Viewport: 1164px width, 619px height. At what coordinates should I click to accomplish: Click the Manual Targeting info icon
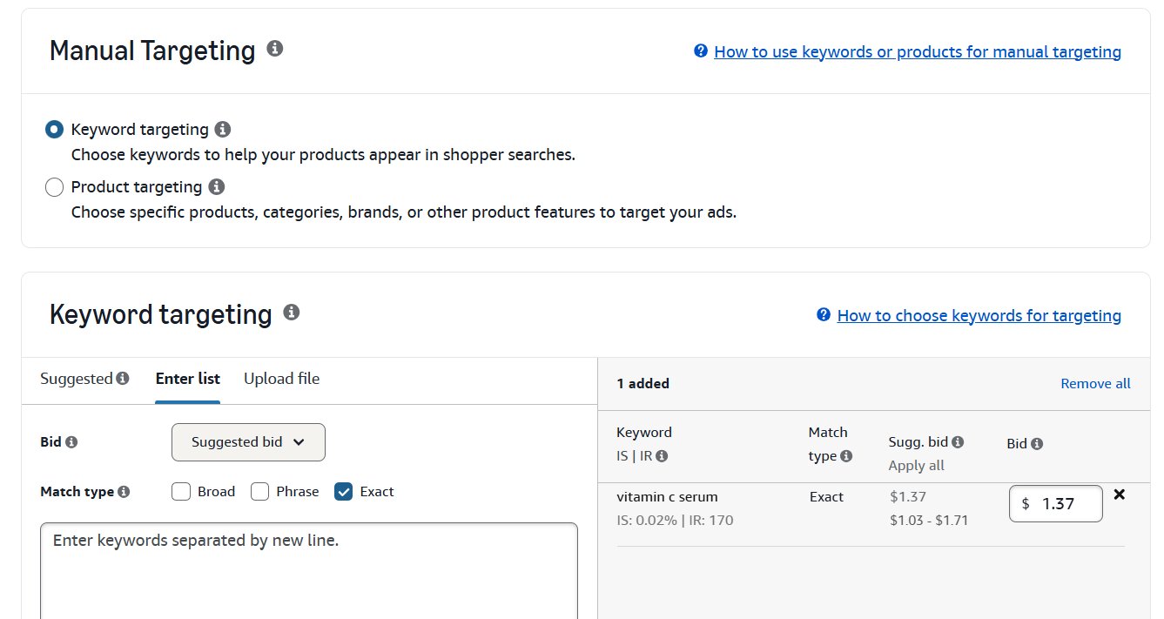click(274, 50)
